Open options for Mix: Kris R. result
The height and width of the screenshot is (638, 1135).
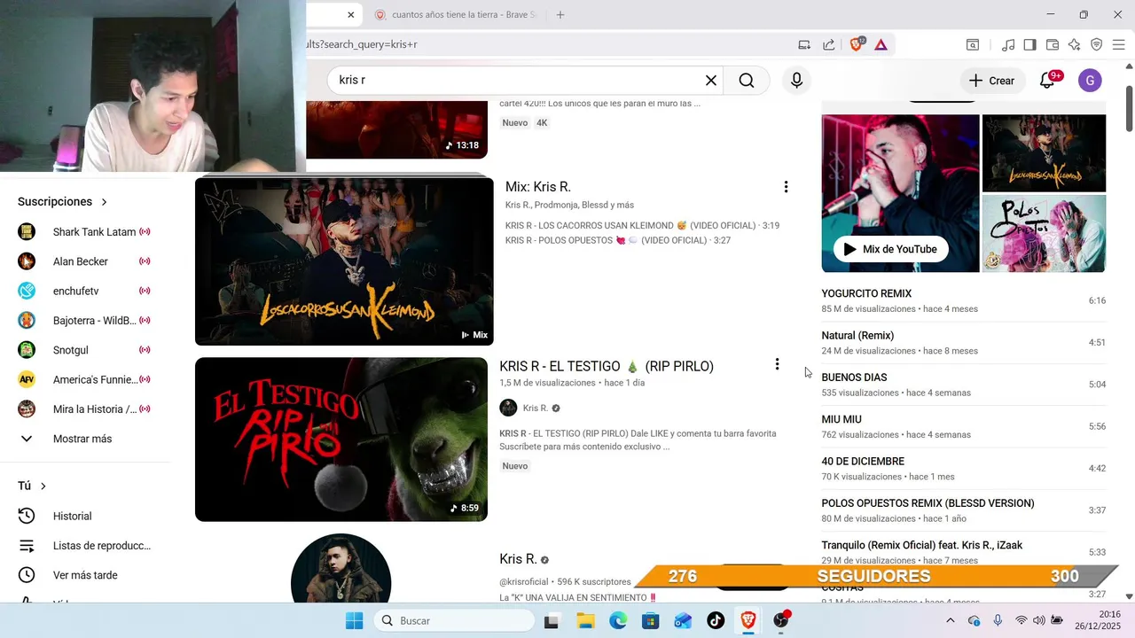point(786,187)
